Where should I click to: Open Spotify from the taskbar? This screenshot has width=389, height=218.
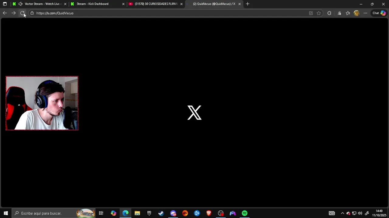point(245,213)
